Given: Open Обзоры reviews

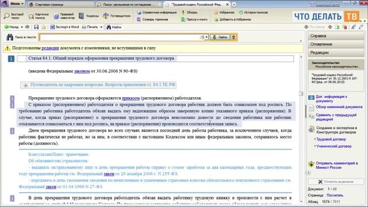Looking at the screenshot, I should coord(189,13).
